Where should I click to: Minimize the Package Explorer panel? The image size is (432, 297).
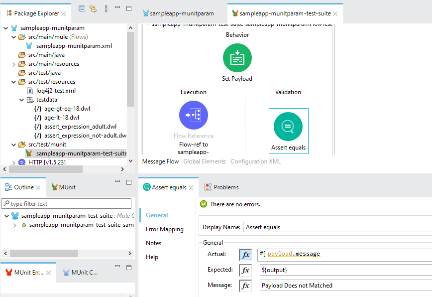click(117, 7)
